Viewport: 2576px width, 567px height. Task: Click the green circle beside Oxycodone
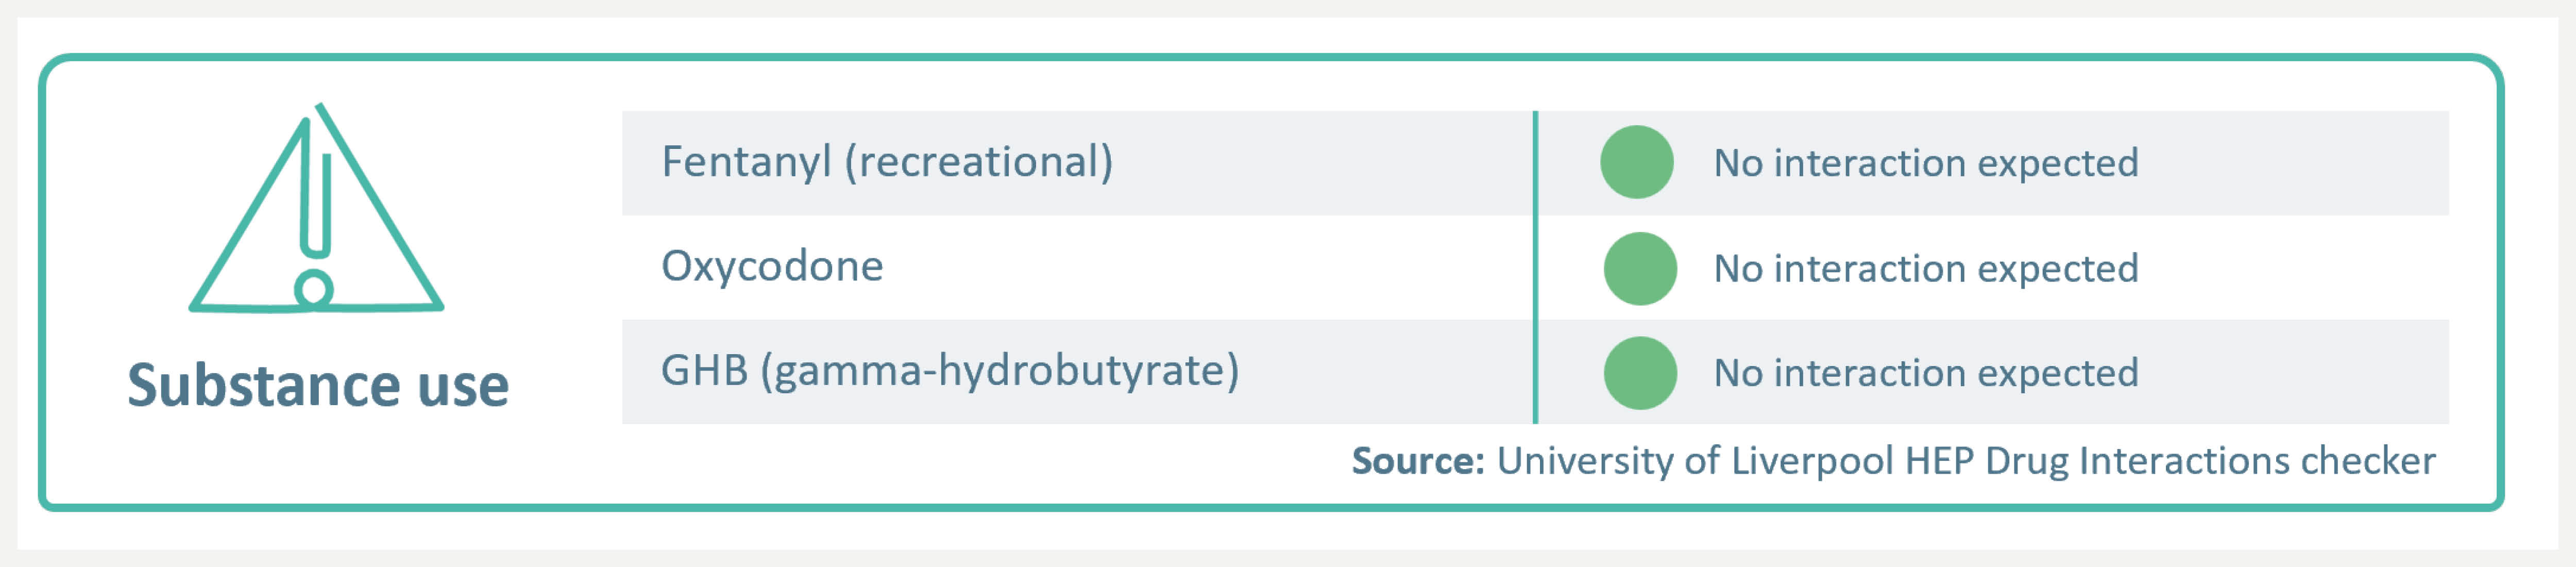1640,268
